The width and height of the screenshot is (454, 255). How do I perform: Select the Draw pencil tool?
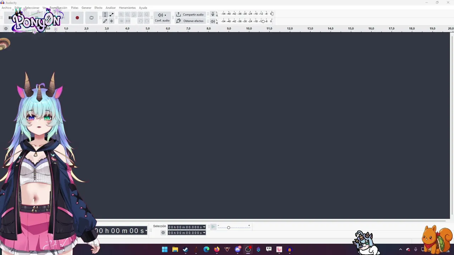105,21
